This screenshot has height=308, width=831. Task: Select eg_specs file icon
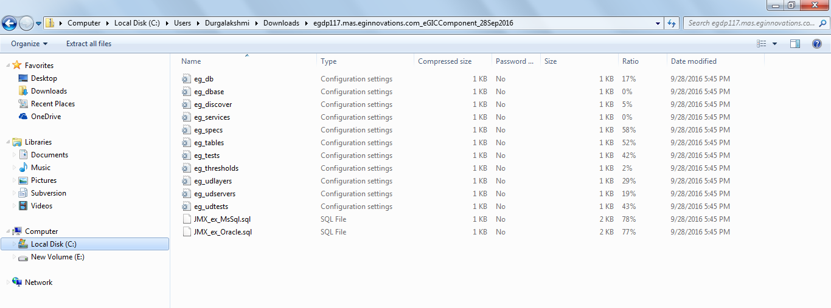[x=186, y=130]
